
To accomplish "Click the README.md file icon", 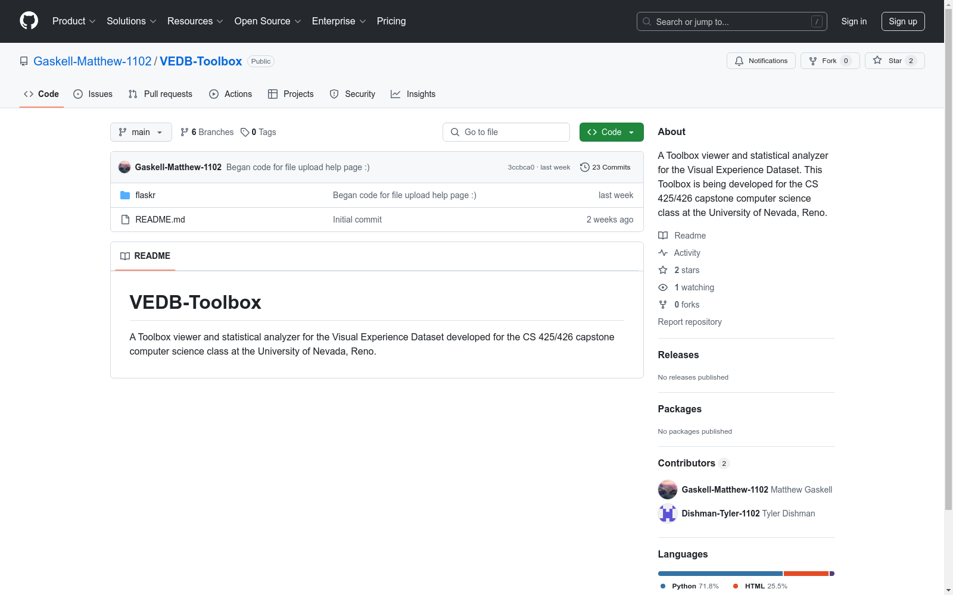I will (x=125, y=220).
